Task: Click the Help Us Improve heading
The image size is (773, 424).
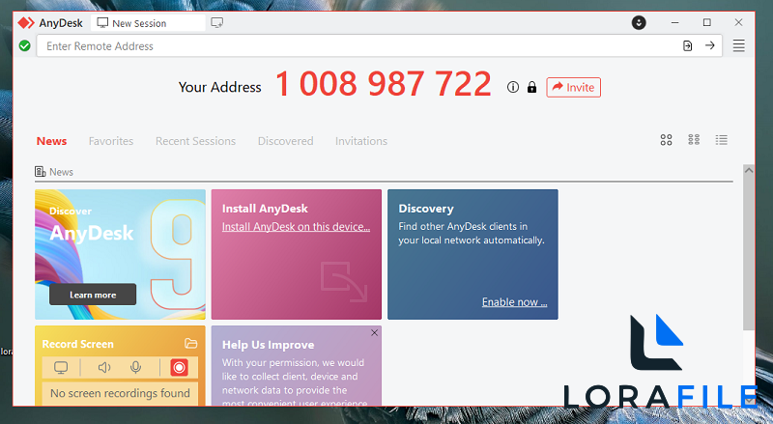Action: [269, 345]
